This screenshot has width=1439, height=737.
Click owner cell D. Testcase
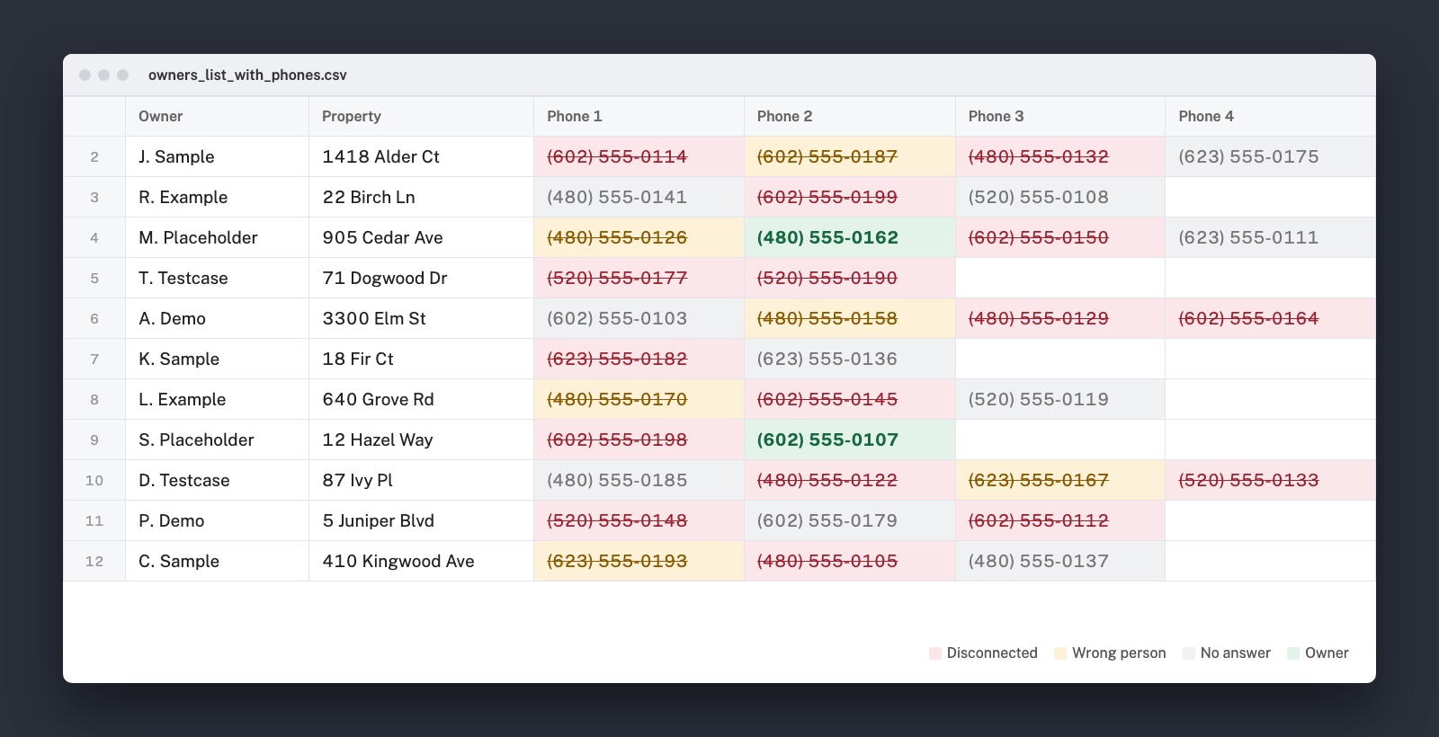pyautogui.click(x=217, y=480)
